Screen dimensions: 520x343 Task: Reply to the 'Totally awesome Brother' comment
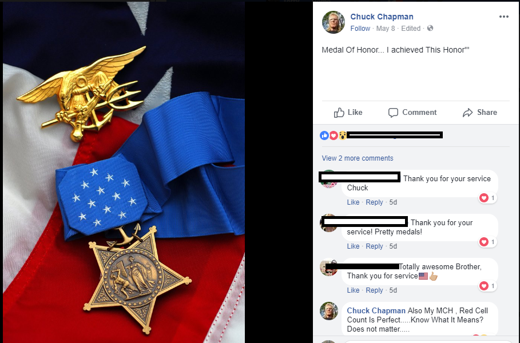click(374, 290)
